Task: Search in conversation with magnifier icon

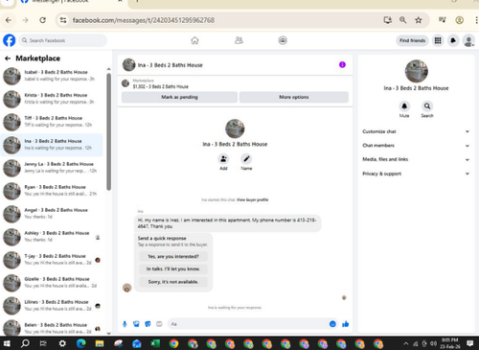Action: point(427,106)
